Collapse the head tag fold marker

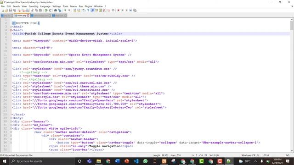coord(11,30)
